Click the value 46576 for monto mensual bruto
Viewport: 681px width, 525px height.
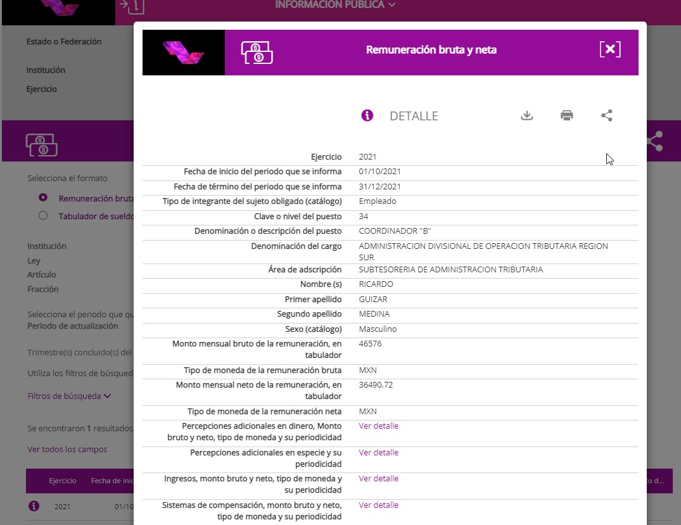[370, 343]
